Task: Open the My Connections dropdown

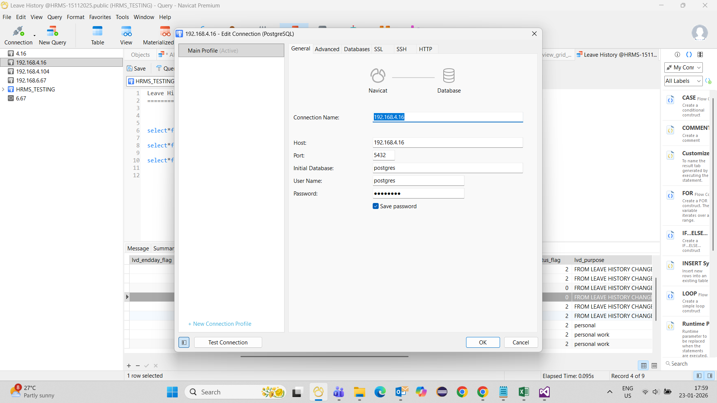Action: (683, 68)
